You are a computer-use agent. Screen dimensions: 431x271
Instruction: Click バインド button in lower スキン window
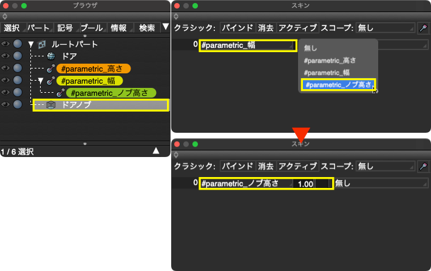click(238, 166)
